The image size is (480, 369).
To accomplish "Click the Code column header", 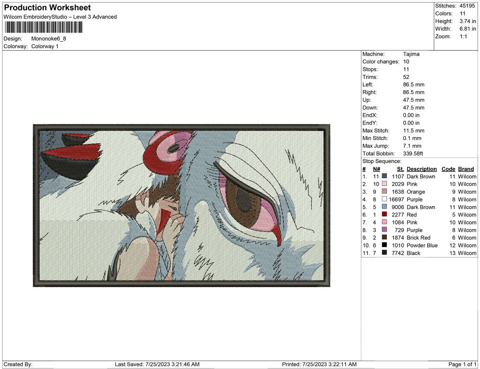I will tap(448, 169).
